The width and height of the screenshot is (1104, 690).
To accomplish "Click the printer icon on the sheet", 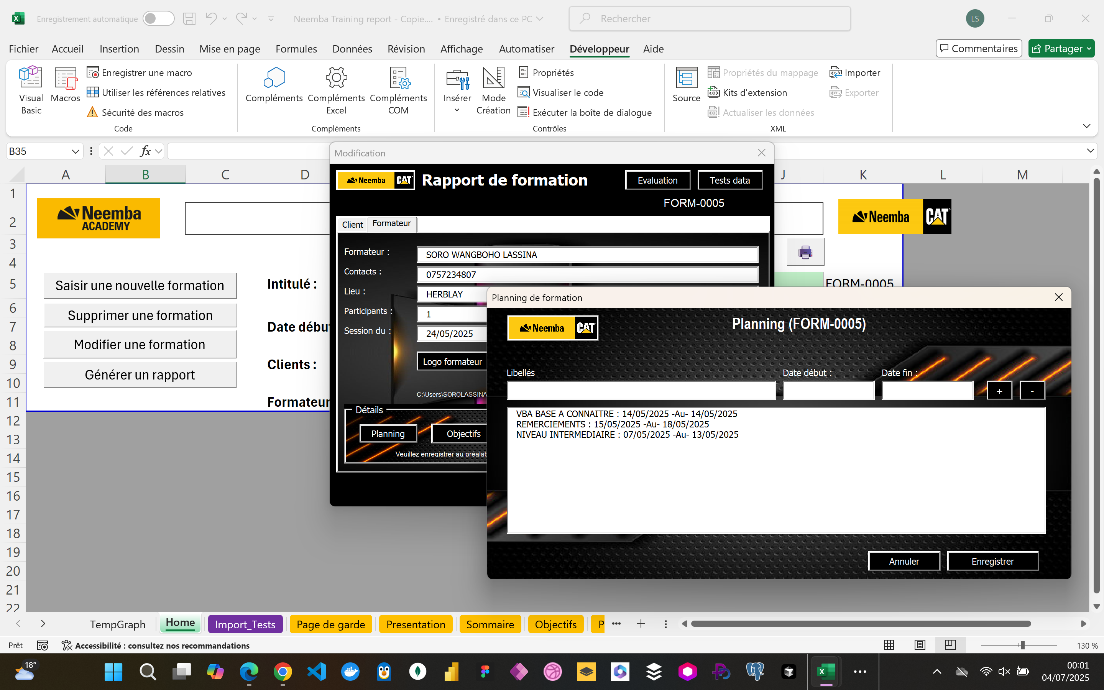I will pyautogui.click(x=805, y=252).
